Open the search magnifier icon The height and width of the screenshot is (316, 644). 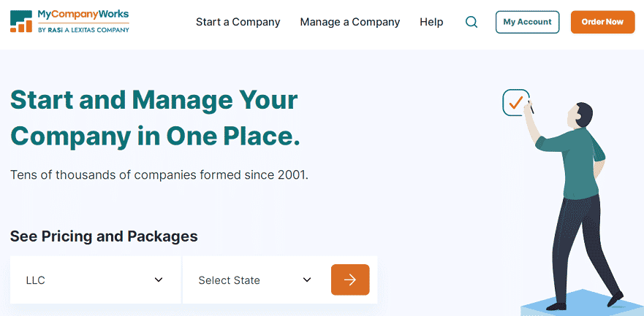471,22
